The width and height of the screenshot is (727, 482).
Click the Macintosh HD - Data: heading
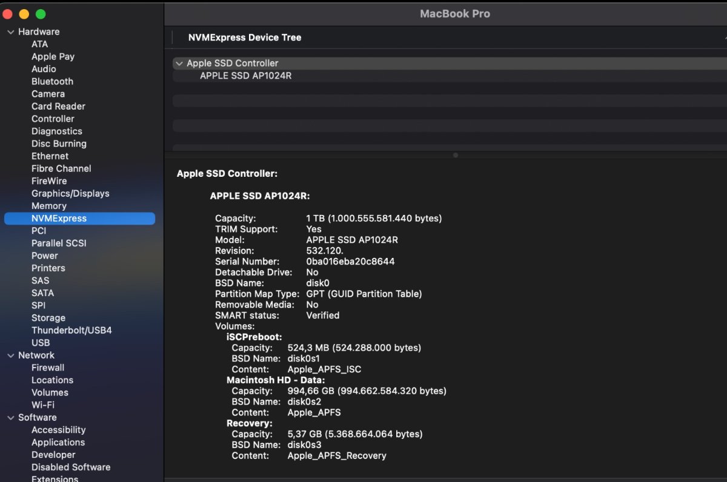tap(276, 380)
